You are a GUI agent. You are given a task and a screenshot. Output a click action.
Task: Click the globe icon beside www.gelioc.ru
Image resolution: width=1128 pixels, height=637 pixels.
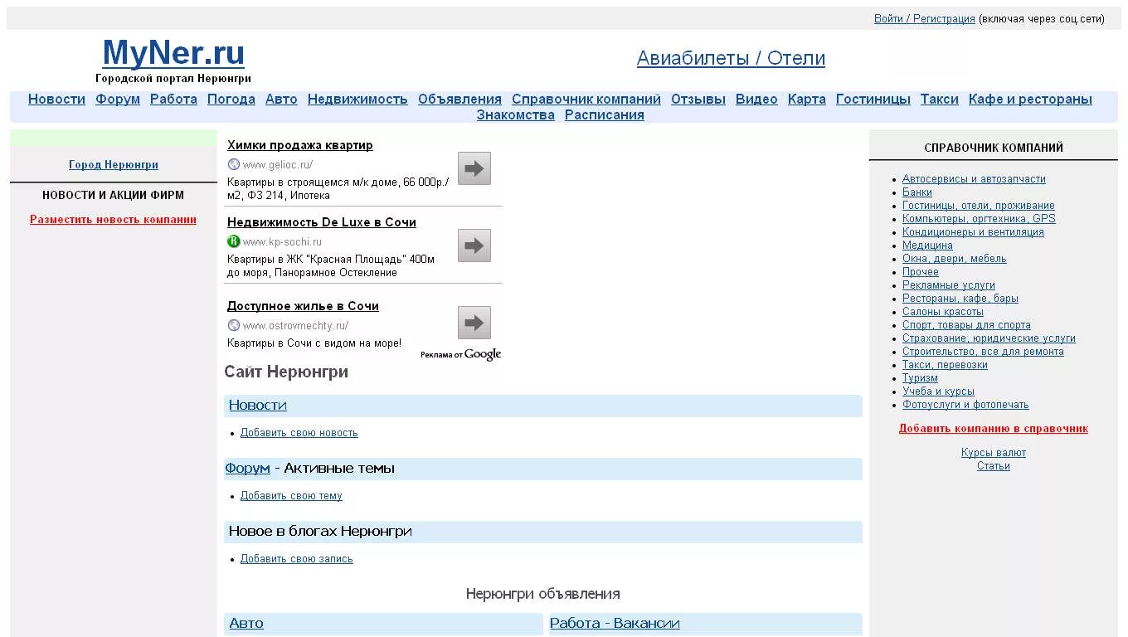point(233,164)
